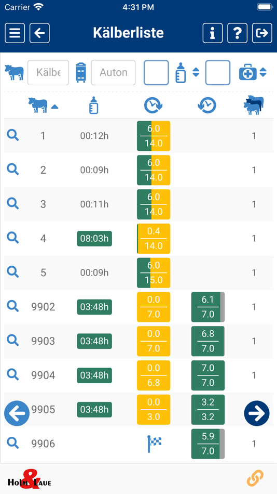The height and width of the screenshot is (494, 277).
Task: Toggle the checkbox beside the bottle filter
Action: coord(156,72)
